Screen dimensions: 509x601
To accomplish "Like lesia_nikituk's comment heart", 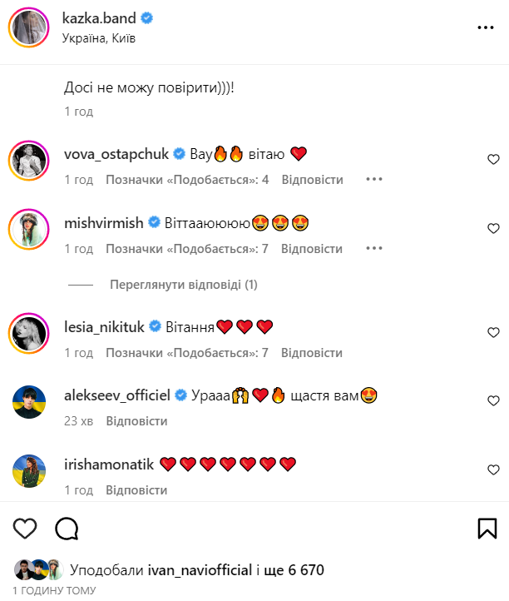I will coord(493,332).
